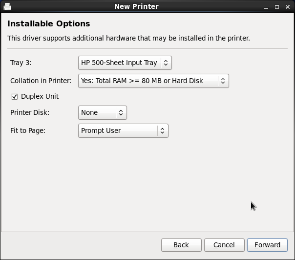Click the Installable Options heading
Image resolution: width=295 pixels, height=260 pixels.
[x=49, y=23]
